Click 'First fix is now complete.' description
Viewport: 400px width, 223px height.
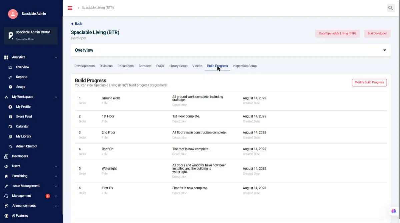tap(190, 188)
